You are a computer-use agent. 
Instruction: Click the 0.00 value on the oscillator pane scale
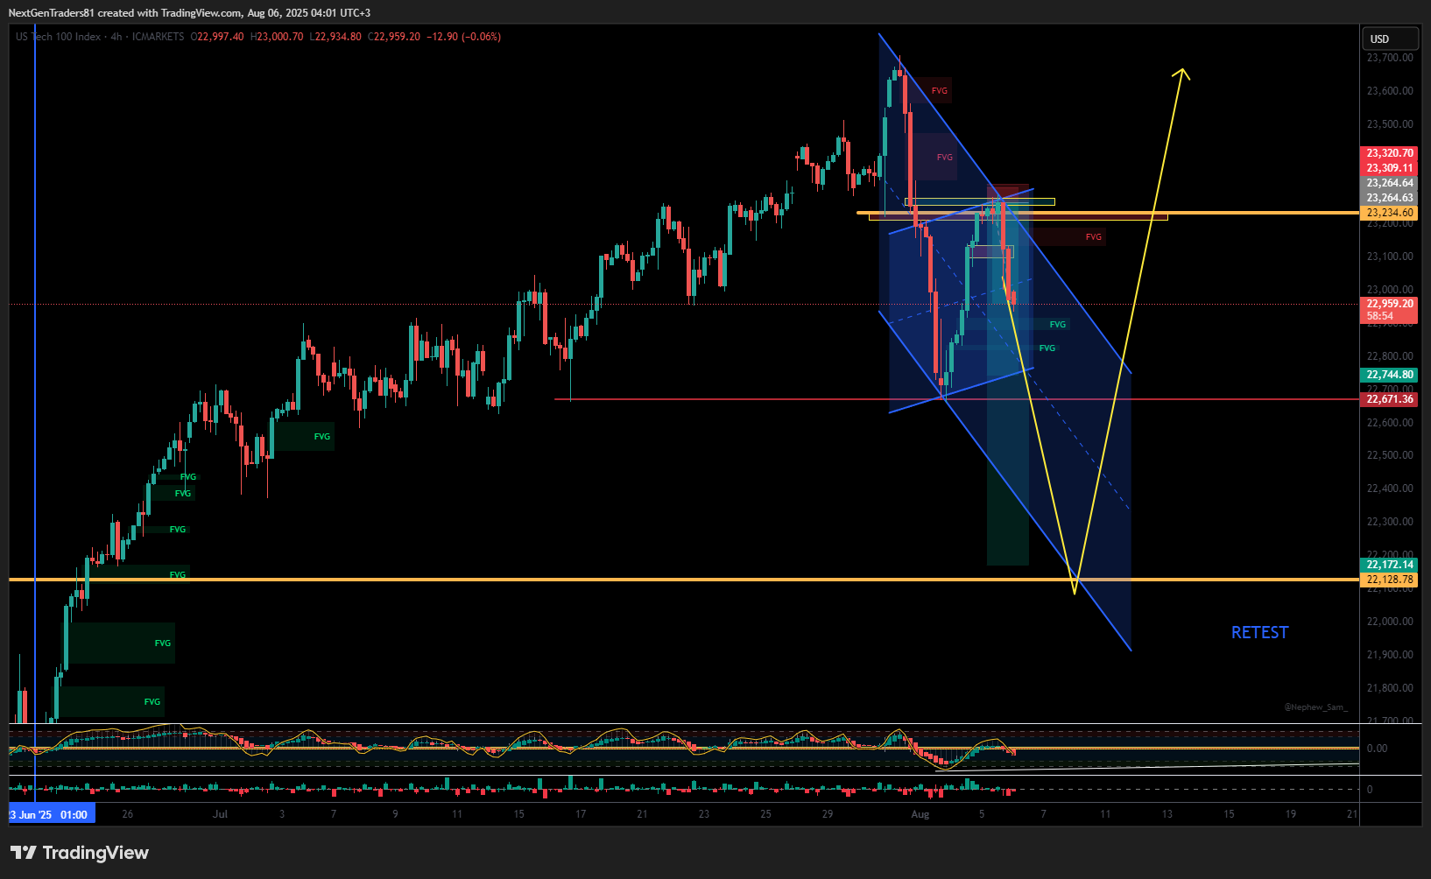pyautogui.click(x=1377, y=749)
